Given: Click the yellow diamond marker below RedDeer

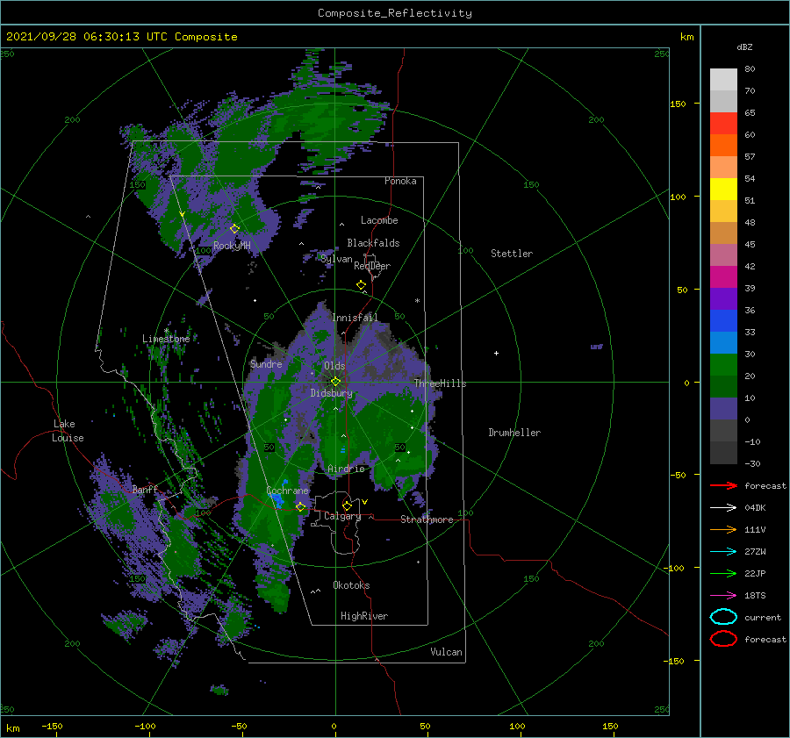Looking at the screenshot, I should pyautogui.click(x=361, y=285).
